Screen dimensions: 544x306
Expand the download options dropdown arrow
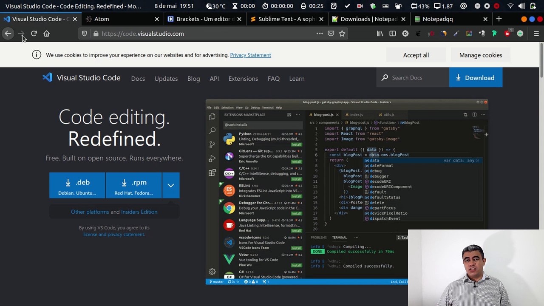click(170, 185)
